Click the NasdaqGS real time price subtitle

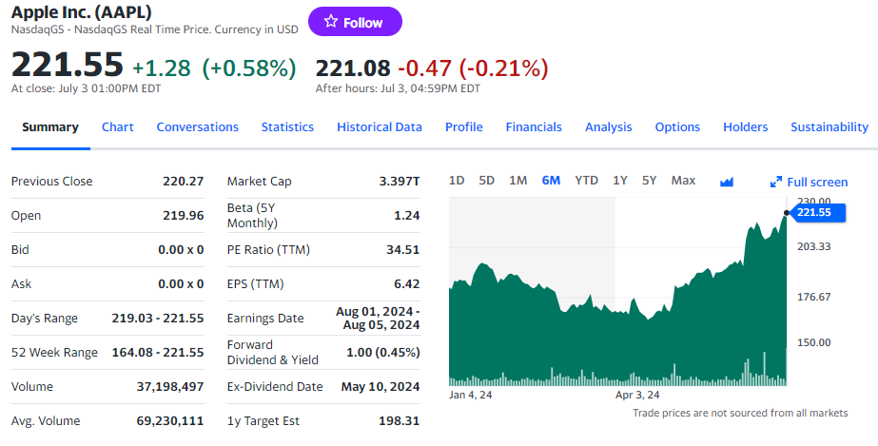click(154, 29)
